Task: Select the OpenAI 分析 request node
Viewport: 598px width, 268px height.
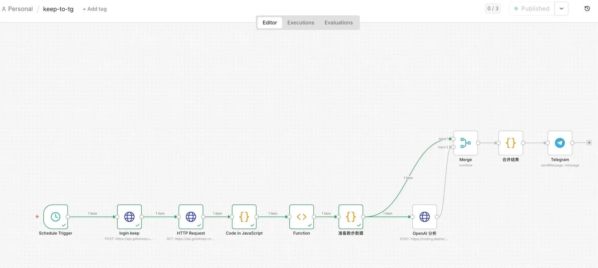Action: 425,217
